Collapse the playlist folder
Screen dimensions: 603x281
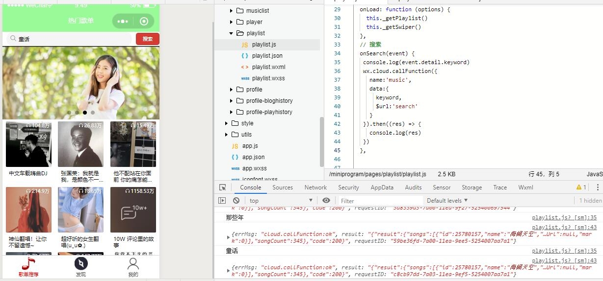[x=232, y=33]
